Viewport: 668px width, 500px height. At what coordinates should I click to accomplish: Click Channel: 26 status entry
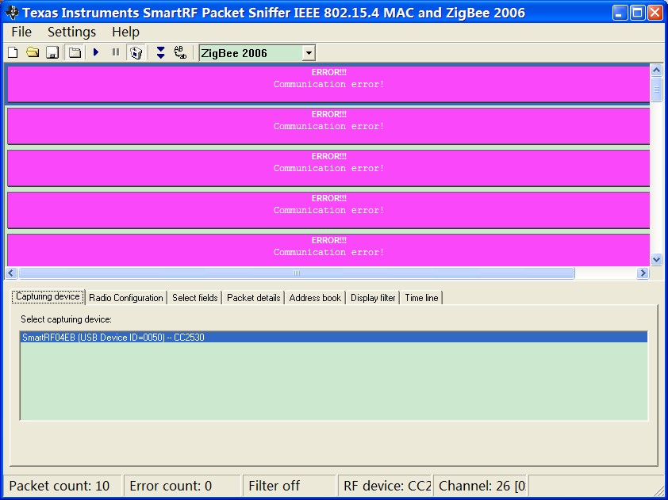(480, 486)
